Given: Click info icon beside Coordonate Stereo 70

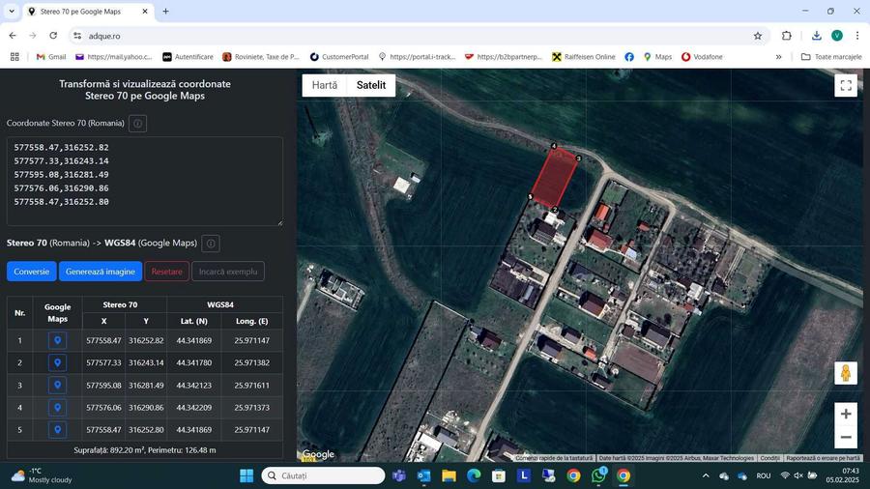Looking at the screenshot, I should pyautogui.click(x=138, y=124).
